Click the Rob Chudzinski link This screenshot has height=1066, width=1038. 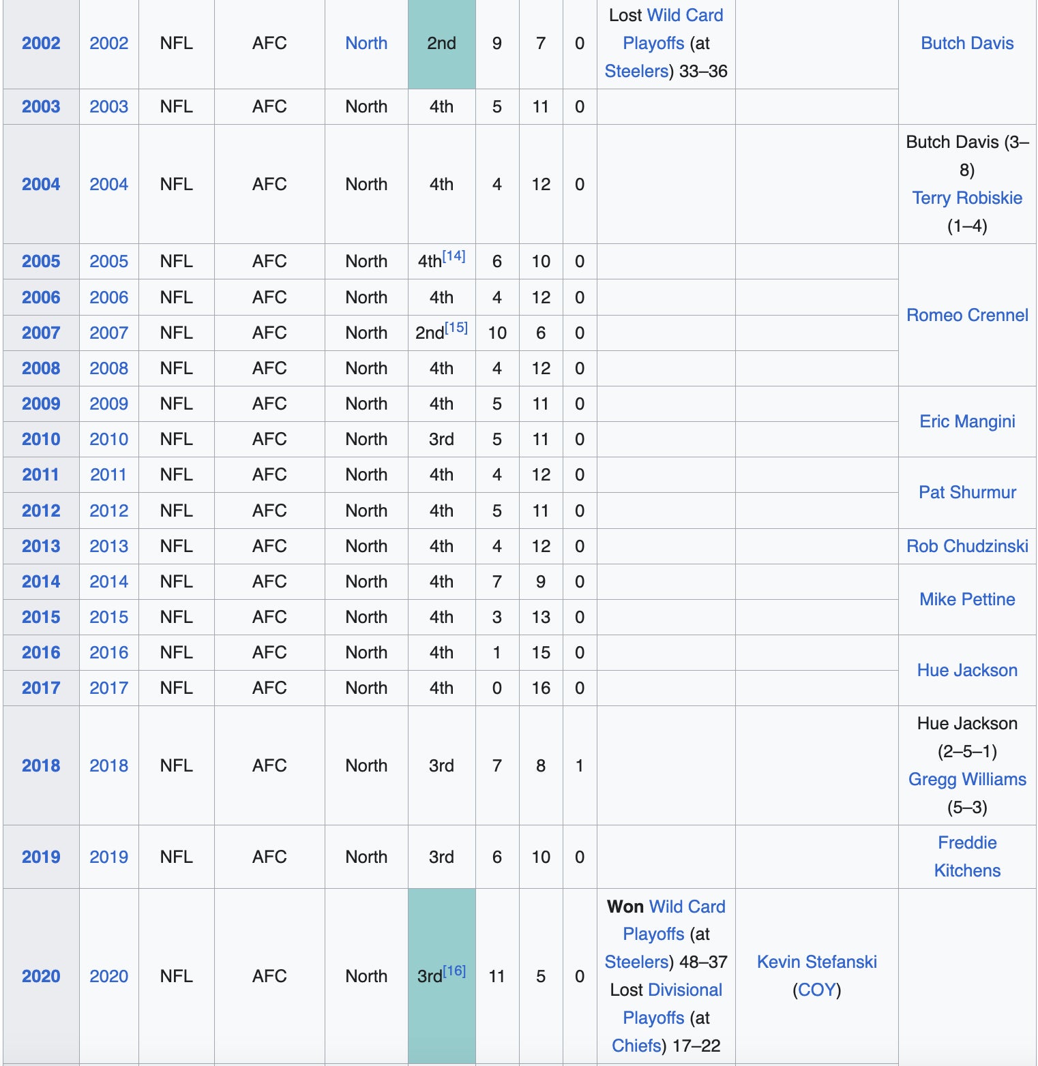[x=966, y=546]
